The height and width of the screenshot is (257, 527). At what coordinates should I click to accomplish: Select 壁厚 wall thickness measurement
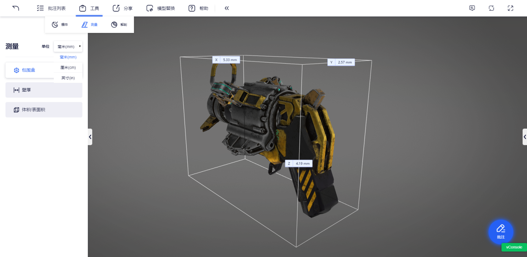tap(44, 90)
